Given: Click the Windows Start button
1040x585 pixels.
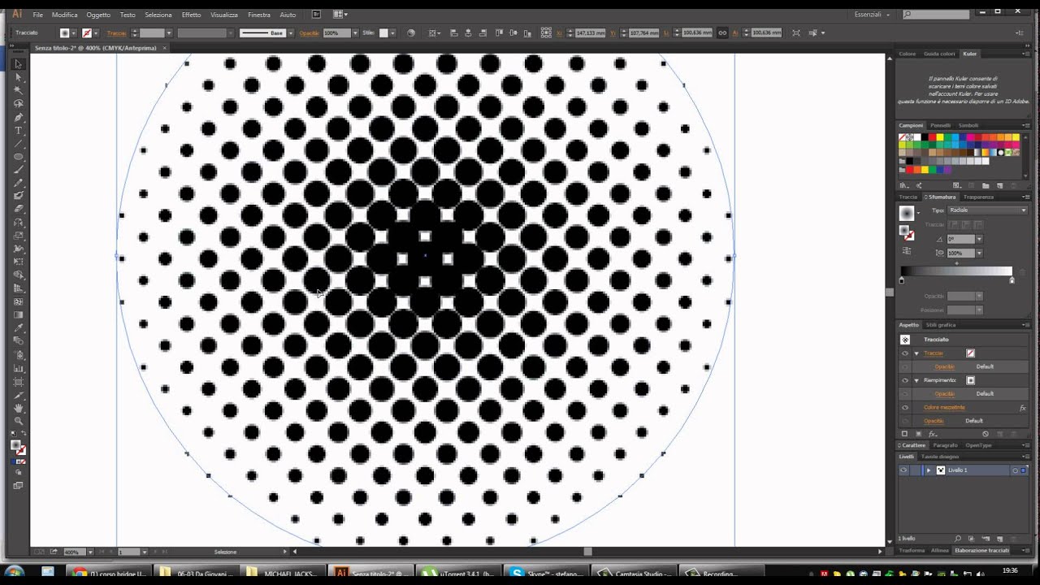Looking at the screenshot, I should click(15, 573).
